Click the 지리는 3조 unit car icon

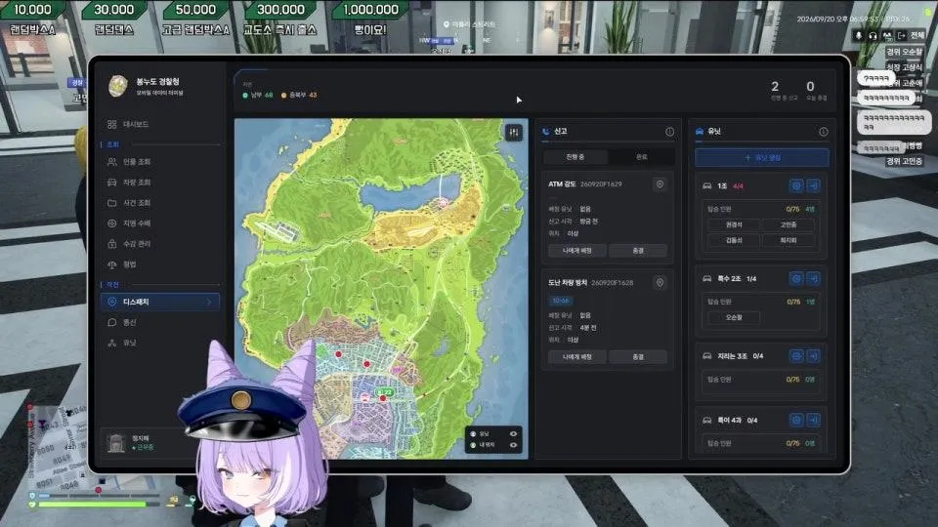[x=707, y=356]
